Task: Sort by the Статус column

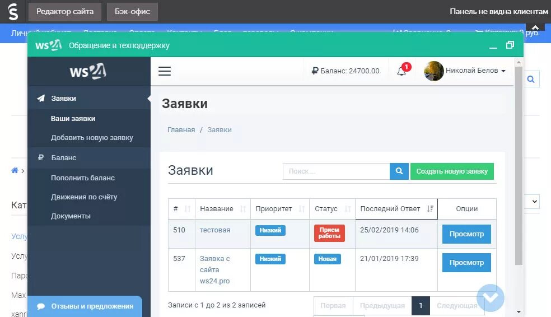Action: 333,209
